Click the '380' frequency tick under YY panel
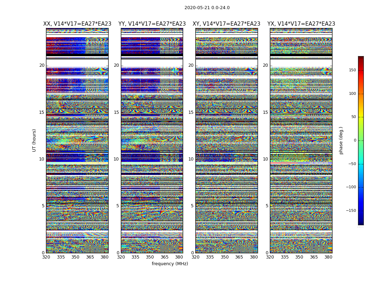Image resolution: width=369 pixels, height=281 pixels. tap(179, 257)
